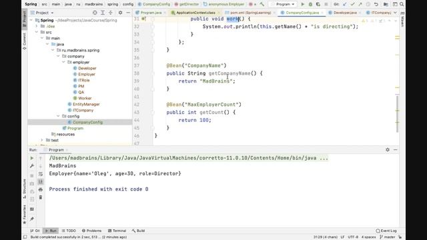The width and height of the screenshot is (427, 240).
Task: Expand the .idea folder
Action: [37, 27]
